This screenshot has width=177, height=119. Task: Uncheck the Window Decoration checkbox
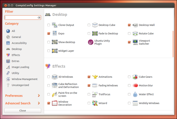[x=49, y=103]
